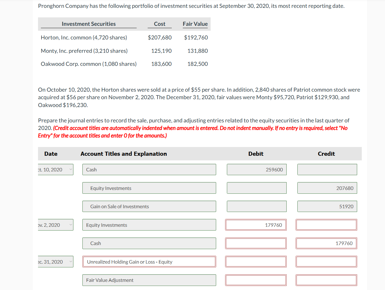This screenshot has width=385, height=290.
Task: Click the empty credit field in Nov. 2 Equity Investments row
Action: 326,225
